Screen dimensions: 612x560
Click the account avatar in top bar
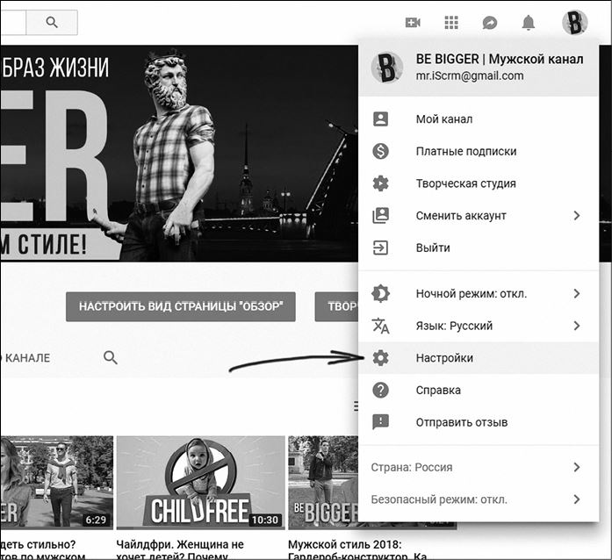pos(574,23)
